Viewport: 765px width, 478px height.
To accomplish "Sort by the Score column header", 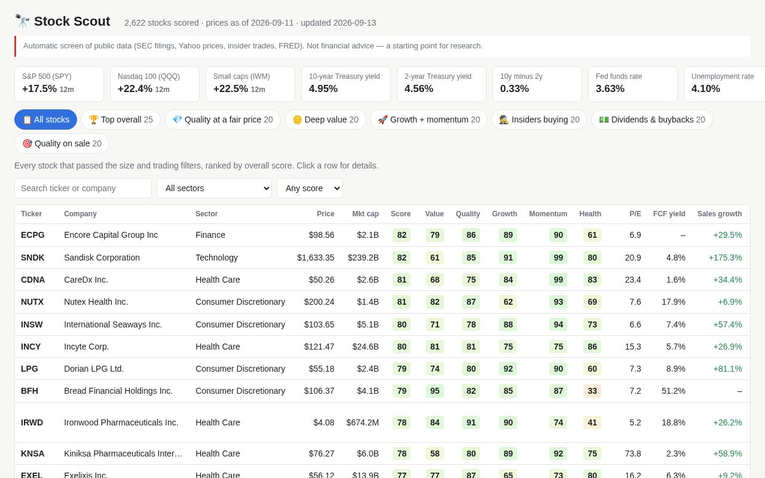I will point(401,214).
